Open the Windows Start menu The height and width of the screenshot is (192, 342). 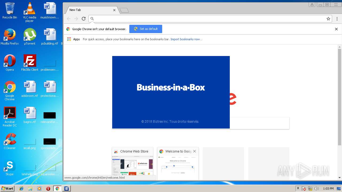coord(7,189)
